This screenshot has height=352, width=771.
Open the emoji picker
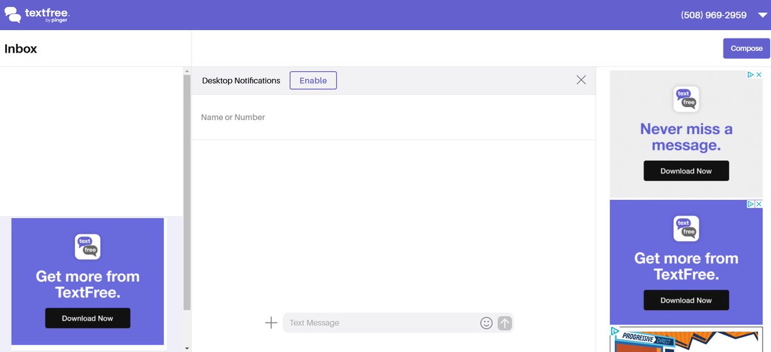[x=486, y=323]
